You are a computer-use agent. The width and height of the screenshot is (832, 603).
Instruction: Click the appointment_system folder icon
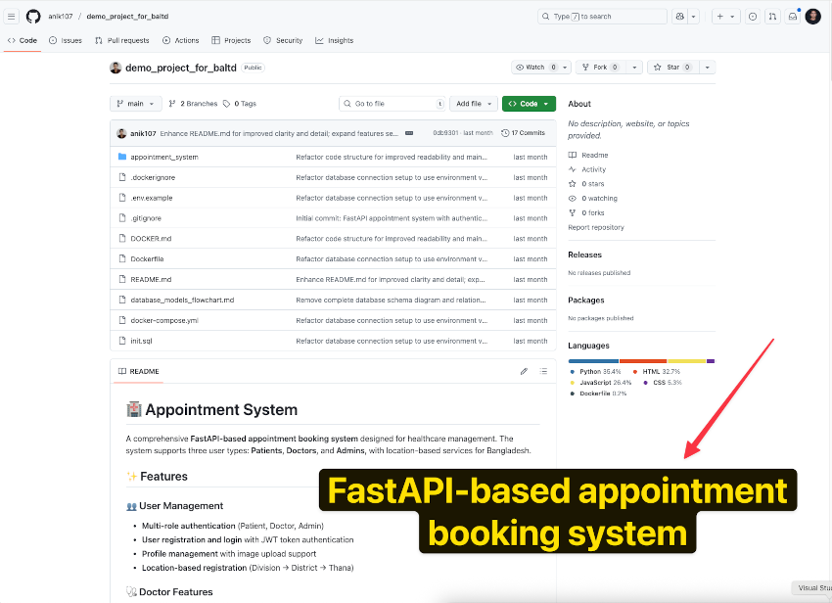(122, 157)
